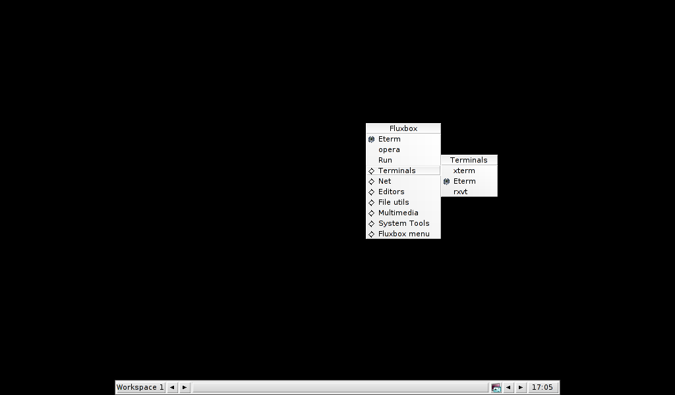Open the Fluxbox menu submenu entry
The height and width of the screenshot is (395, 675).
click(403, 234)
